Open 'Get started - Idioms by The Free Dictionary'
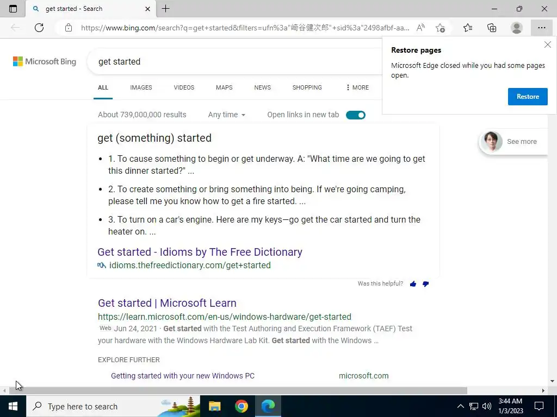 200,252
